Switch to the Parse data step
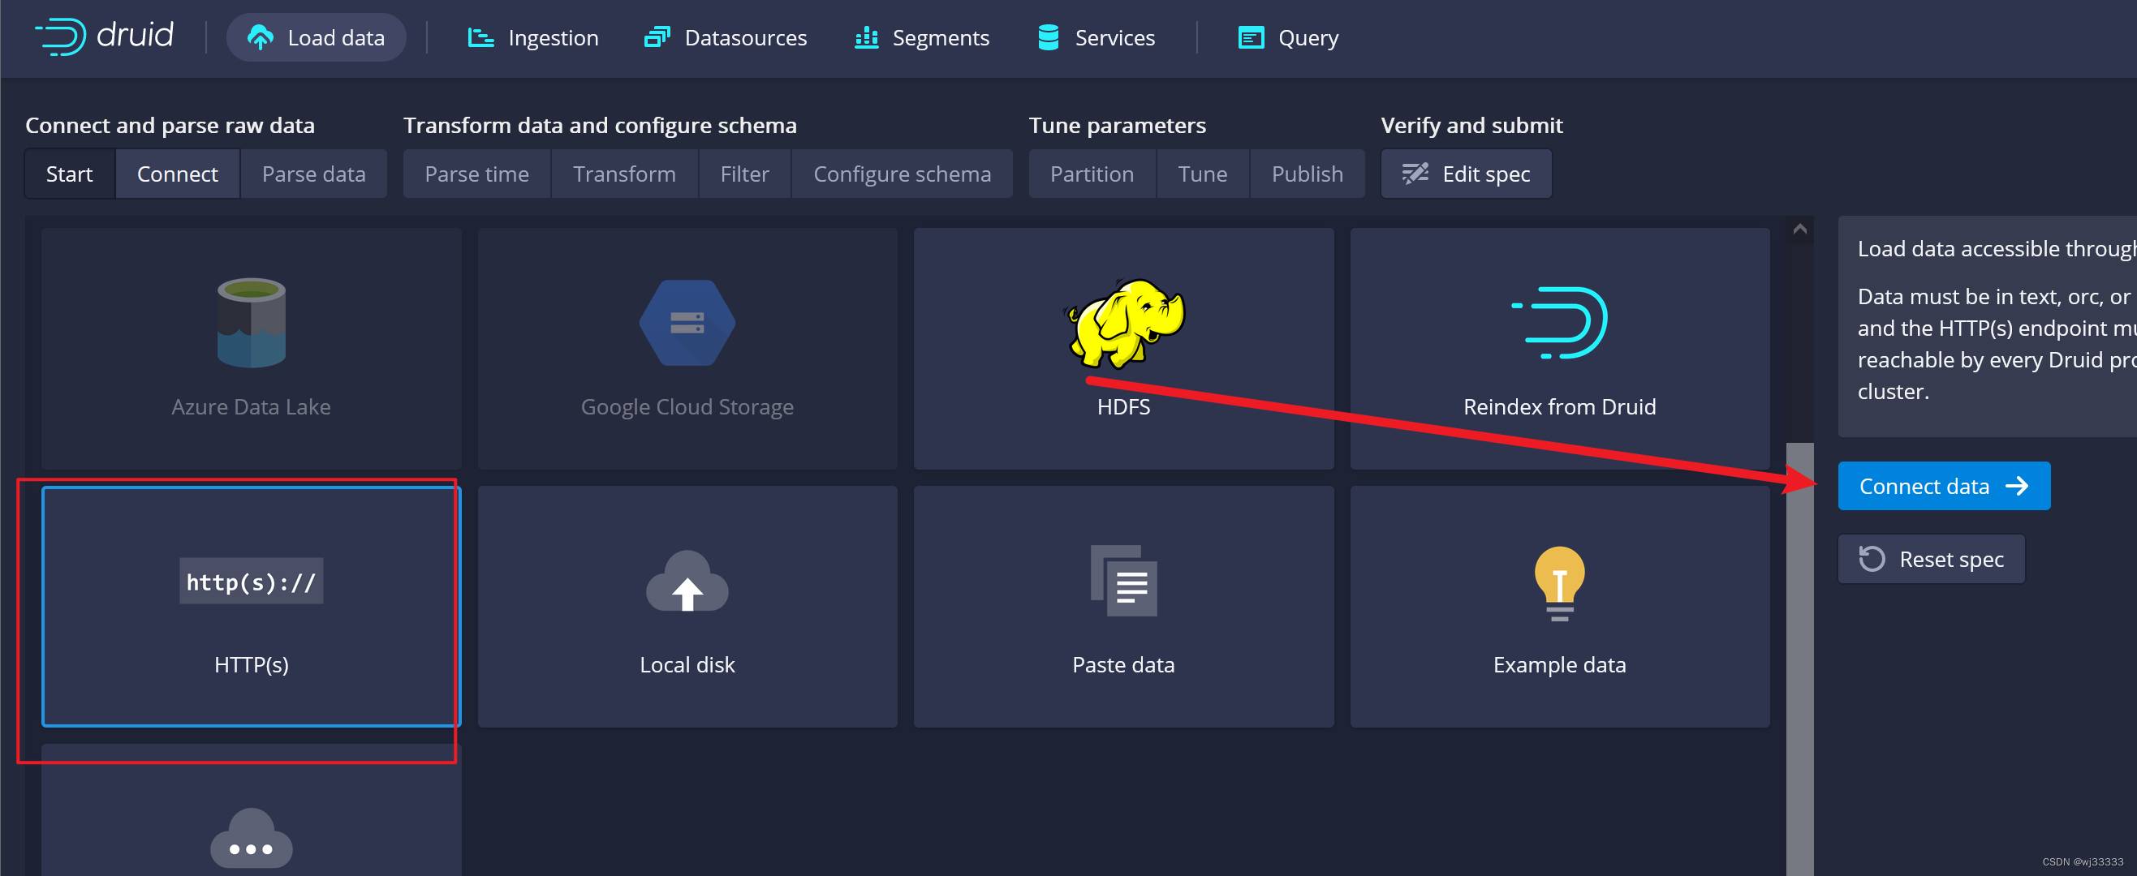Viewport: 2137px width, 876px height. click(313, 174)
